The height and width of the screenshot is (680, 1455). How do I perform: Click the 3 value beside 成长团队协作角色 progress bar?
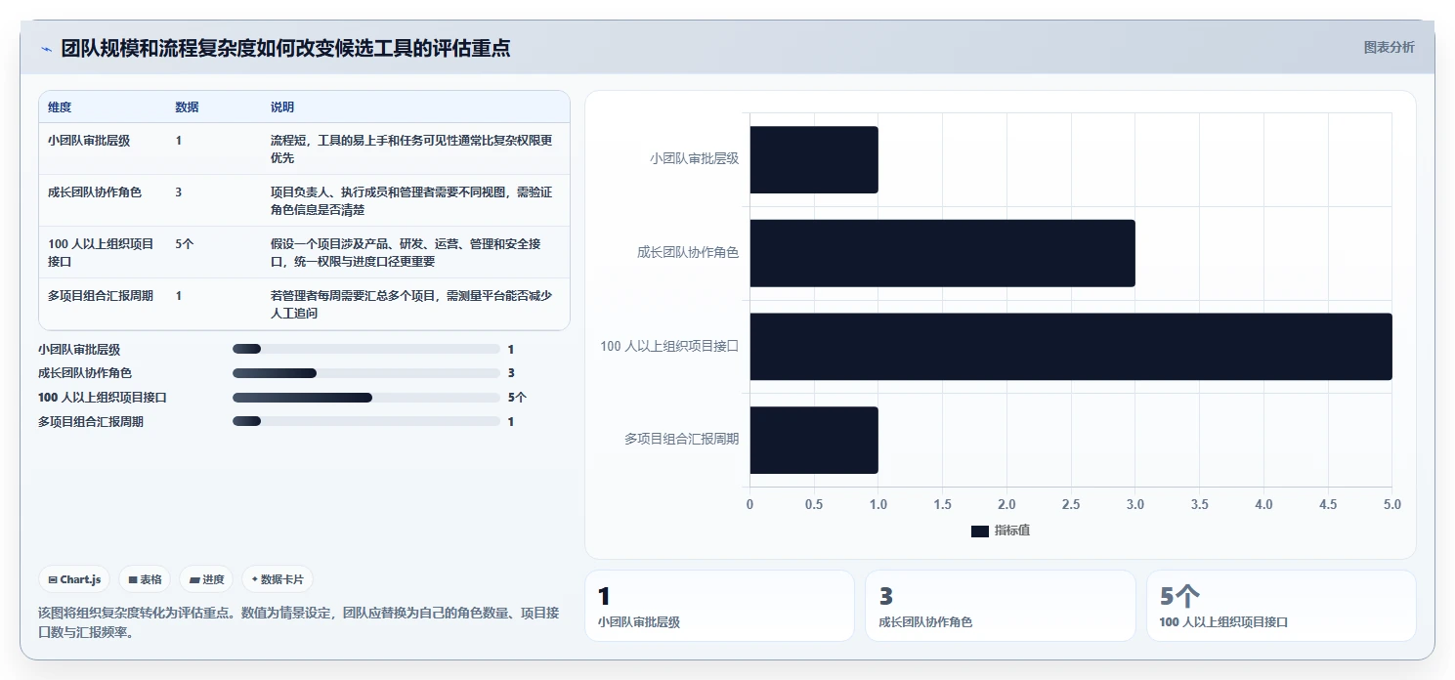pos(511,373)
